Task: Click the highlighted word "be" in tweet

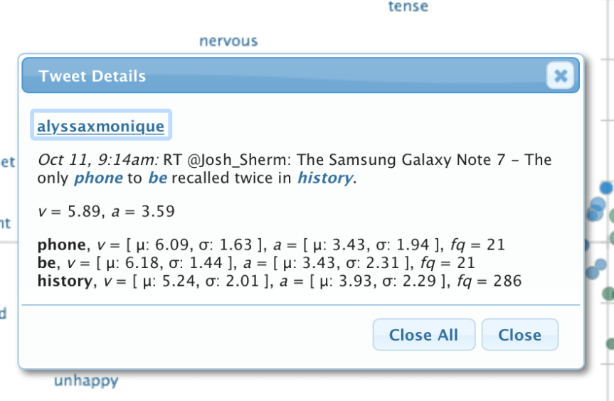Action: click(x=157, y=178)
